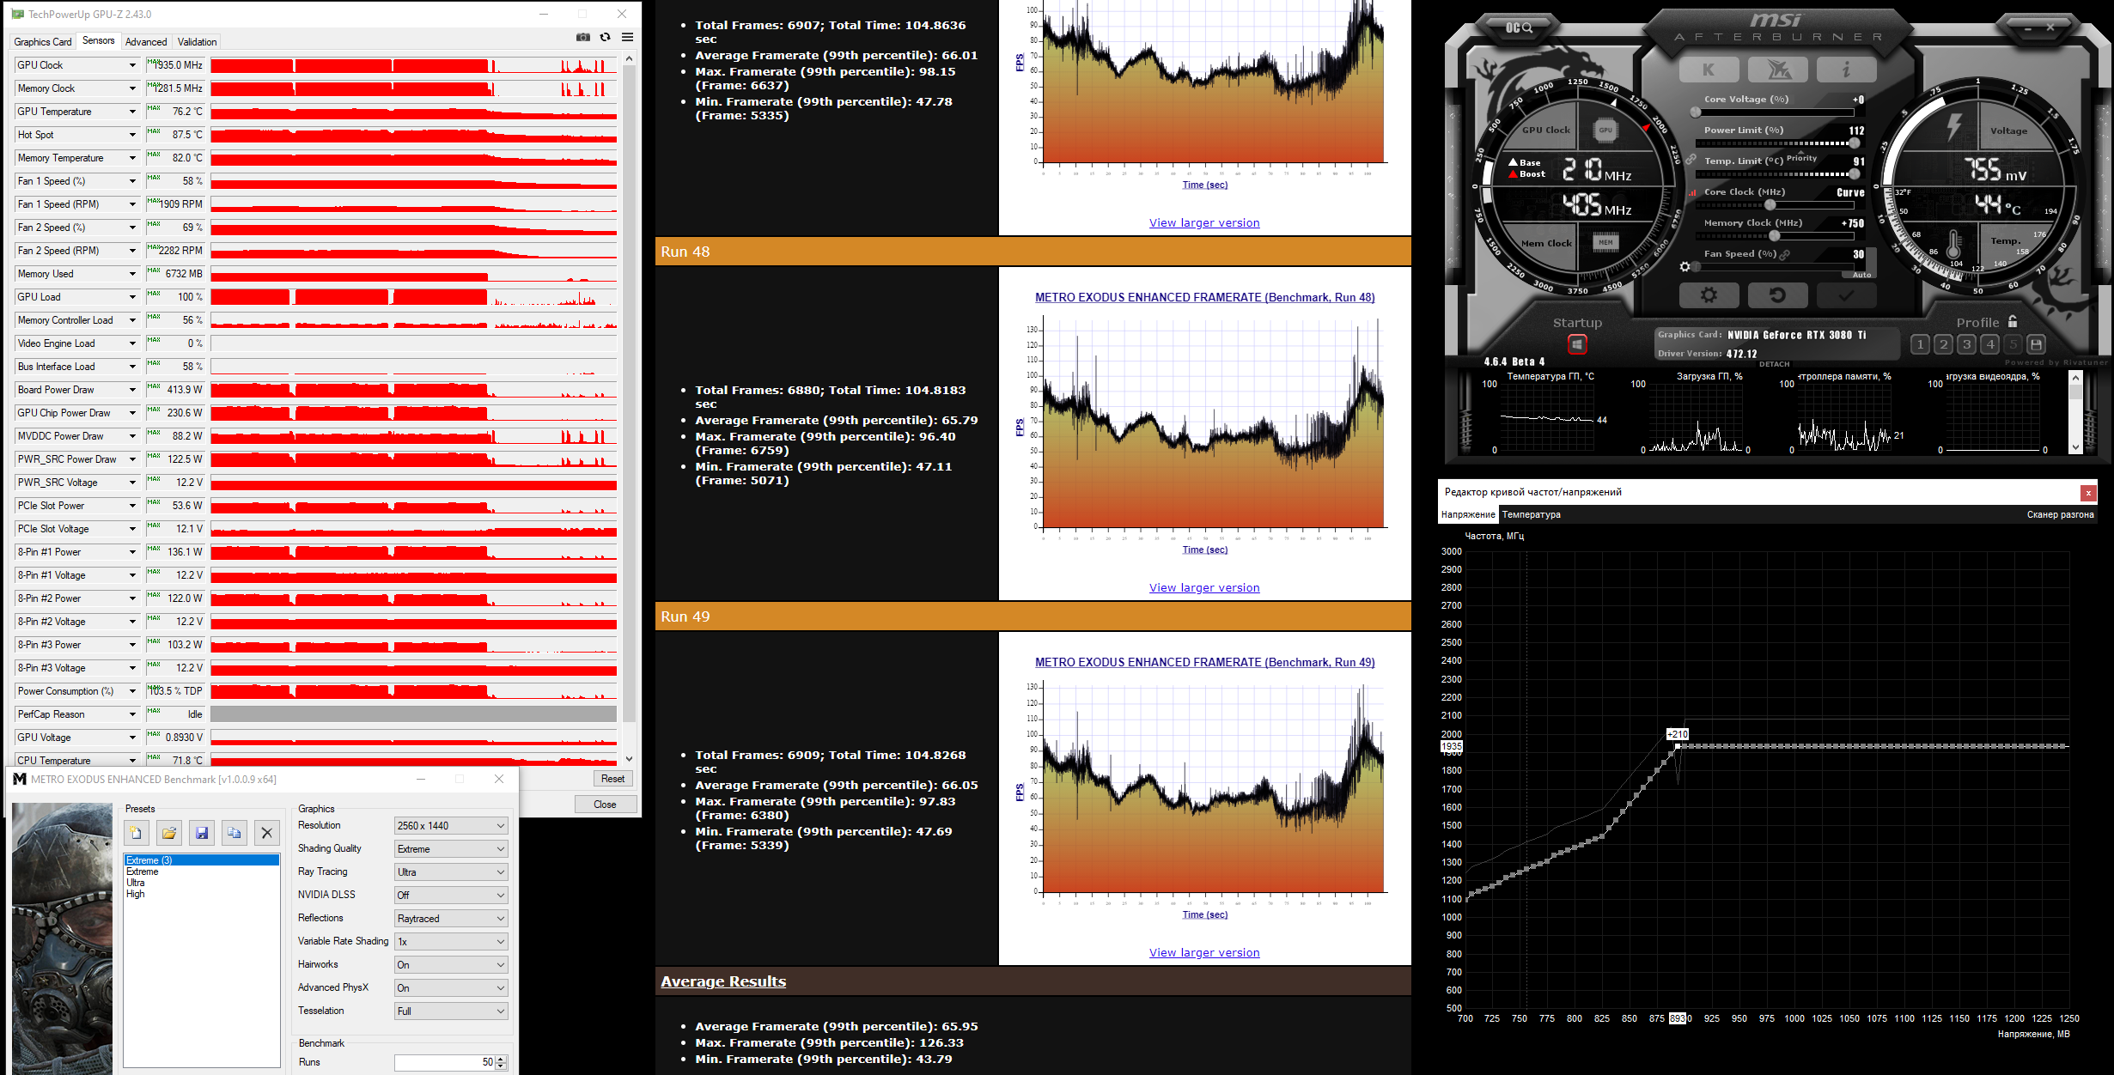
Task: Switch to the Температура tab in the curve editor
Action: [x=1532, y=514]
